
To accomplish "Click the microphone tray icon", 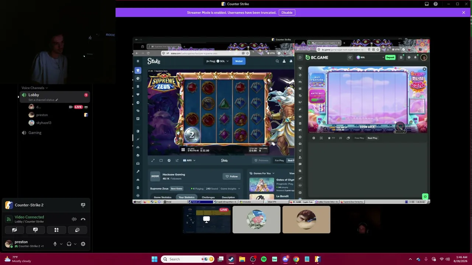I will point(426,259).
